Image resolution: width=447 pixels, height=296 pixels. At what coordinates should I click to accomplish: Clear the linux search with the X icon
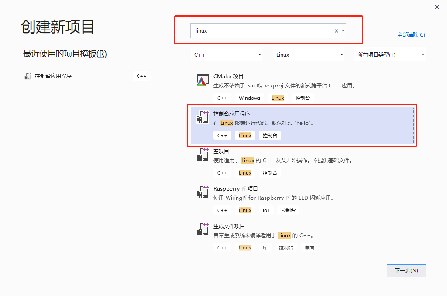[x=336, y=30]
